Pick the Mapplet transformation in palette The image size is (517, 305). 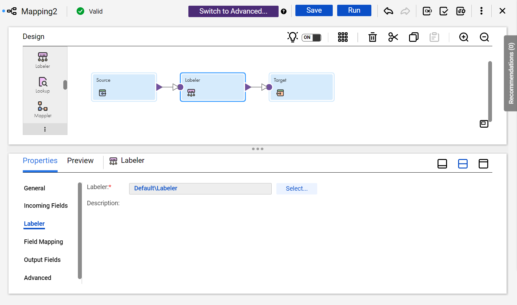click(43, 110)
